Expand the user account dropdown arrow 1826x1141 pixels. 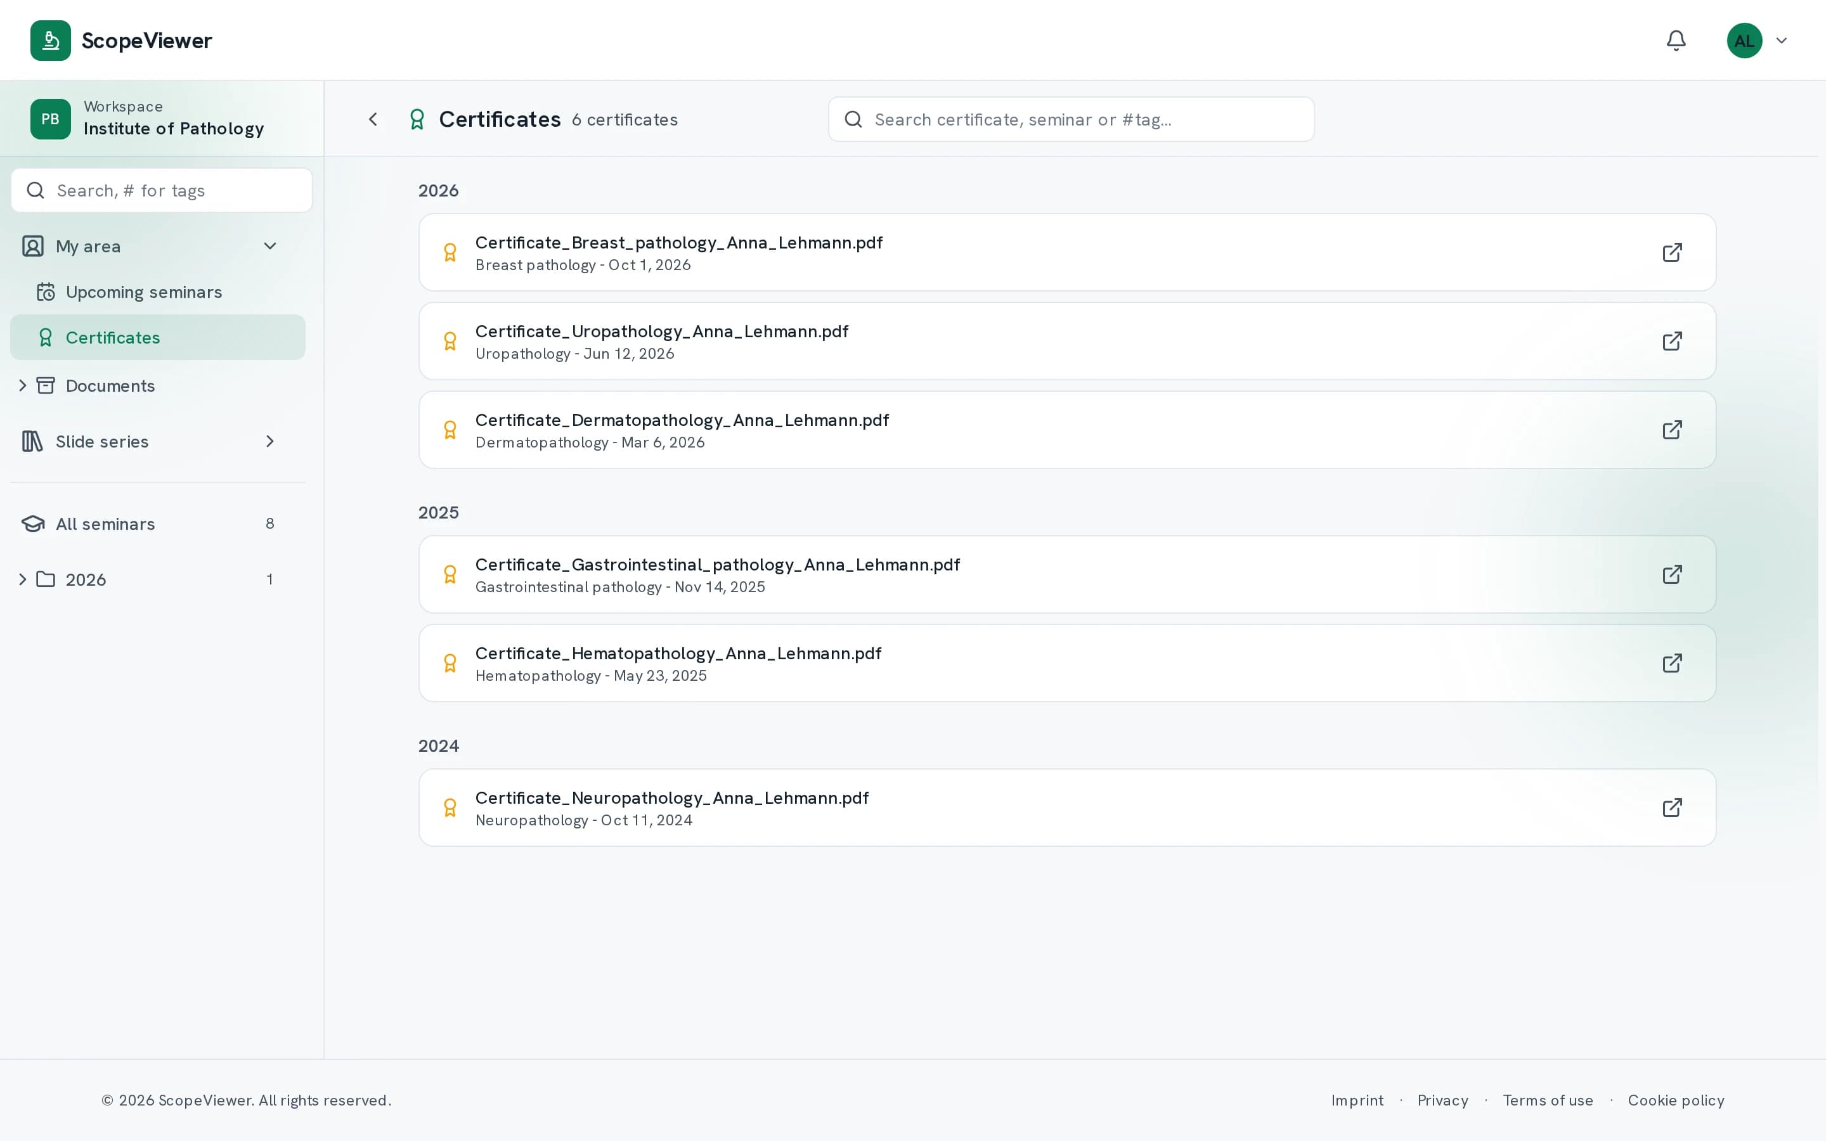coord(1782,41)
